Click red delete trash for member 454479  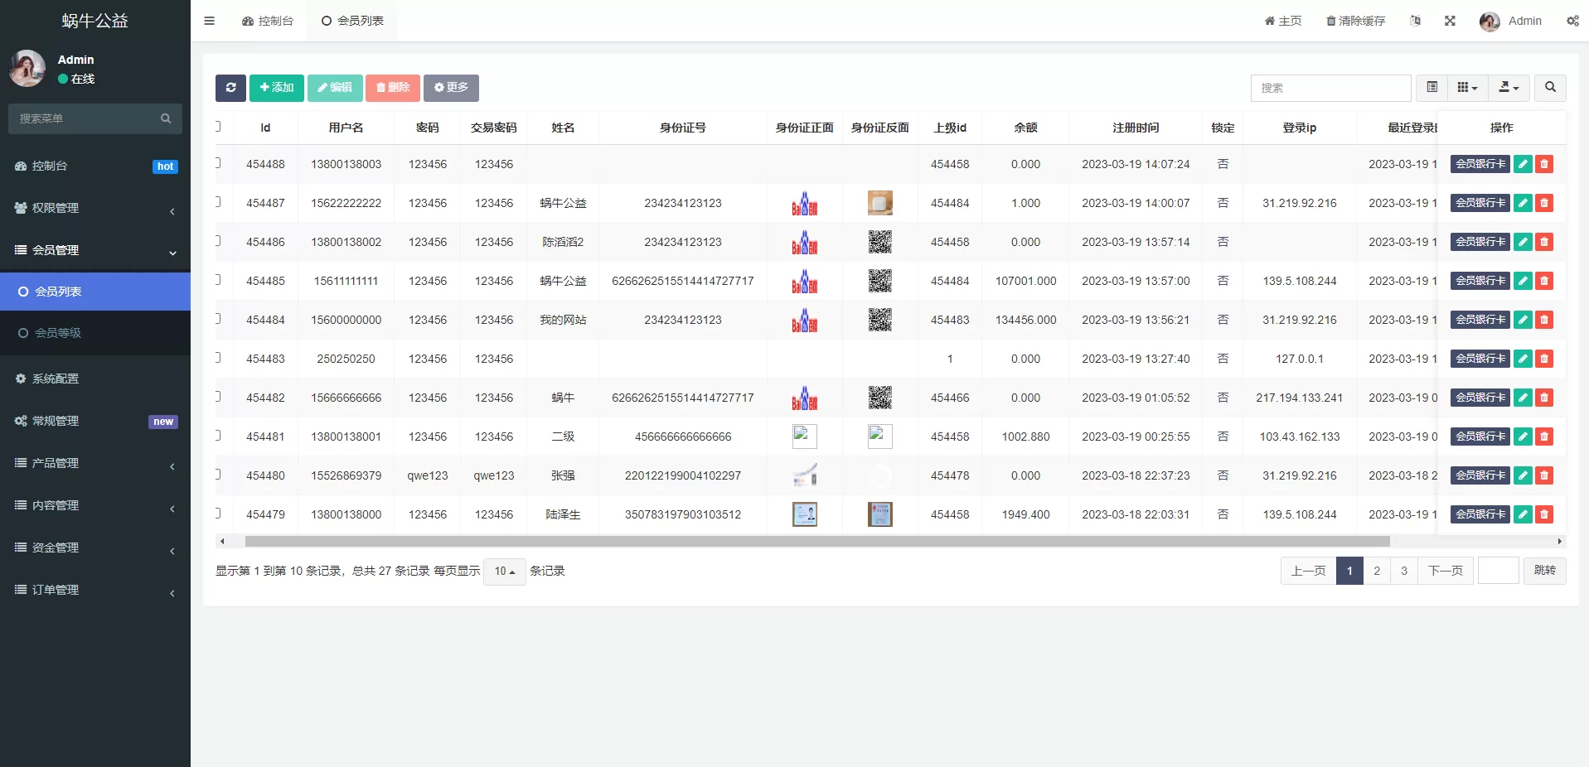1543,514
